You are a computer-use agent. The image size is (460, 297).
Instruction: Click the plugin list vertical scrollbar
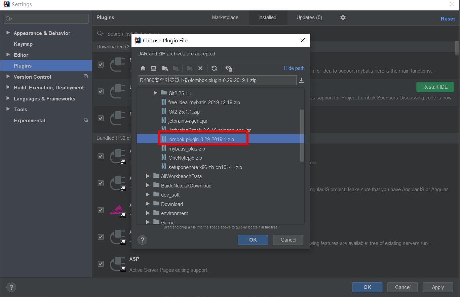click(x=457, y=48)
